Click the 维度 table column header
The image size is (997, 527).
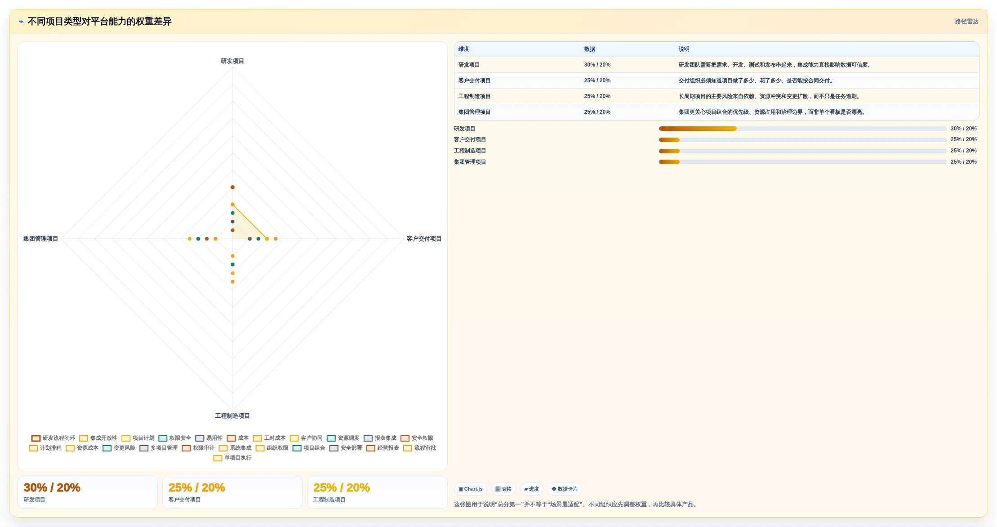(463, 49)
